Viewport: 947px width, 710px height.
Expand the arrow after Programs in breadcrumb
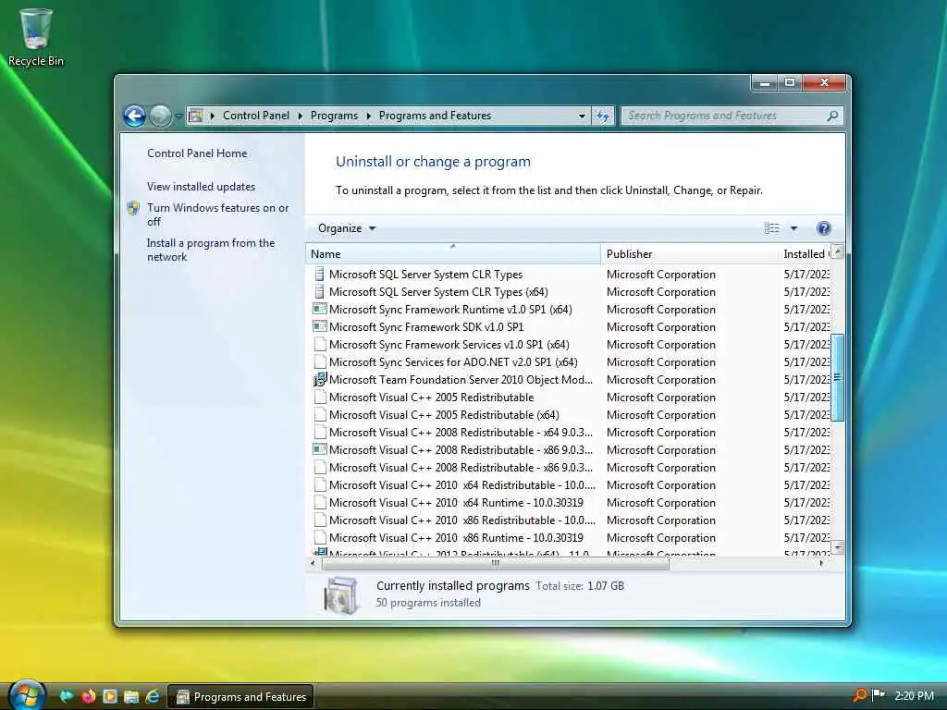pos(368,116)
